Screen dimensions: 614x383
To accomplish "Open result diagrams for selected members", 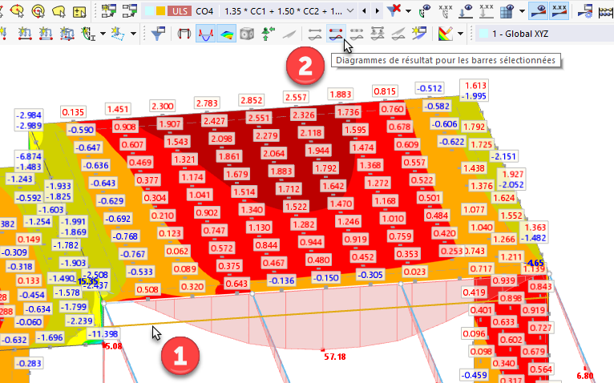I will [336, 34].
